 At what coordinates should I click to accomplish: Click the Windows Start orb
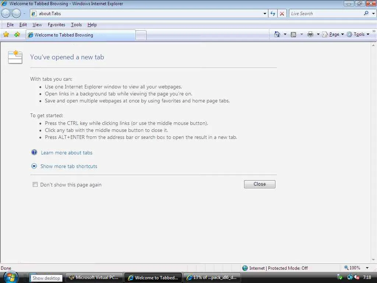pyautogui.click(x=11, y=277)
